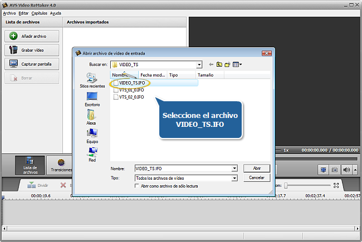Screen dimensions: 362x242
Task: Click the Añadir archivo button label
Action: [x=34, y=36]
